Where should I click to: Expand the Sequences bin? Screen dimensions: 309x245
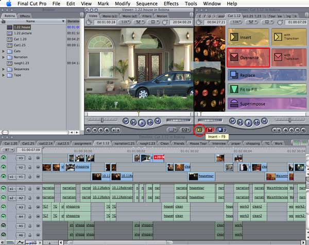pyautogui.click(x=4, y=69)
